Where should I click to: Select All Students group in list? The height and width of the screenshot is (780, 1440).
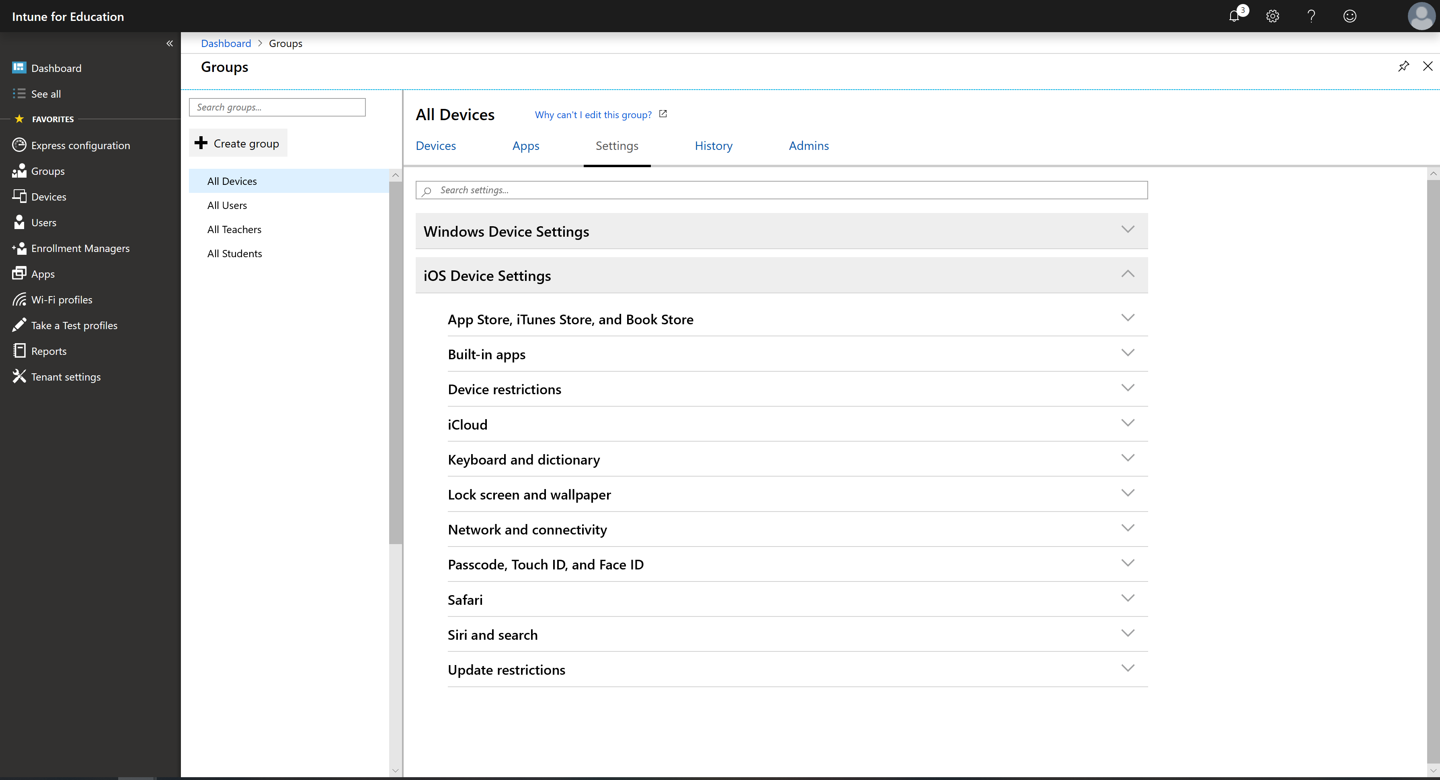234,253
